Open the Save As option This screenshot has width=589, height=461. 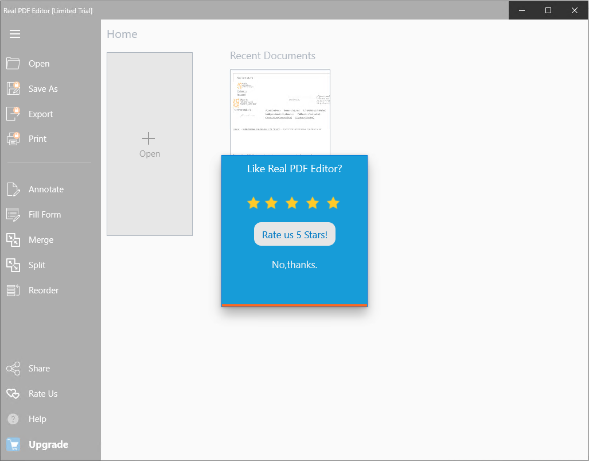point(42,88)
